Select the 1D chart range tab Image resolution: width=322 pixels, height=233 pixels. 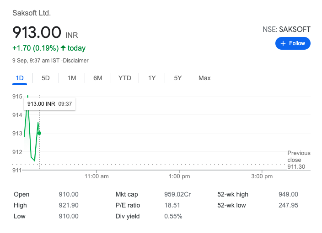pyautogui.click(x=20, y=78)
